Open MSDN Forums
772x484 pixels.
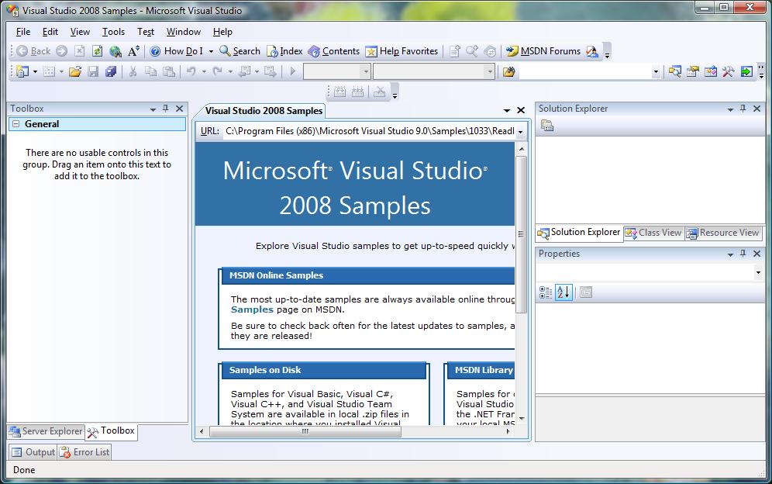coord(543,51)
